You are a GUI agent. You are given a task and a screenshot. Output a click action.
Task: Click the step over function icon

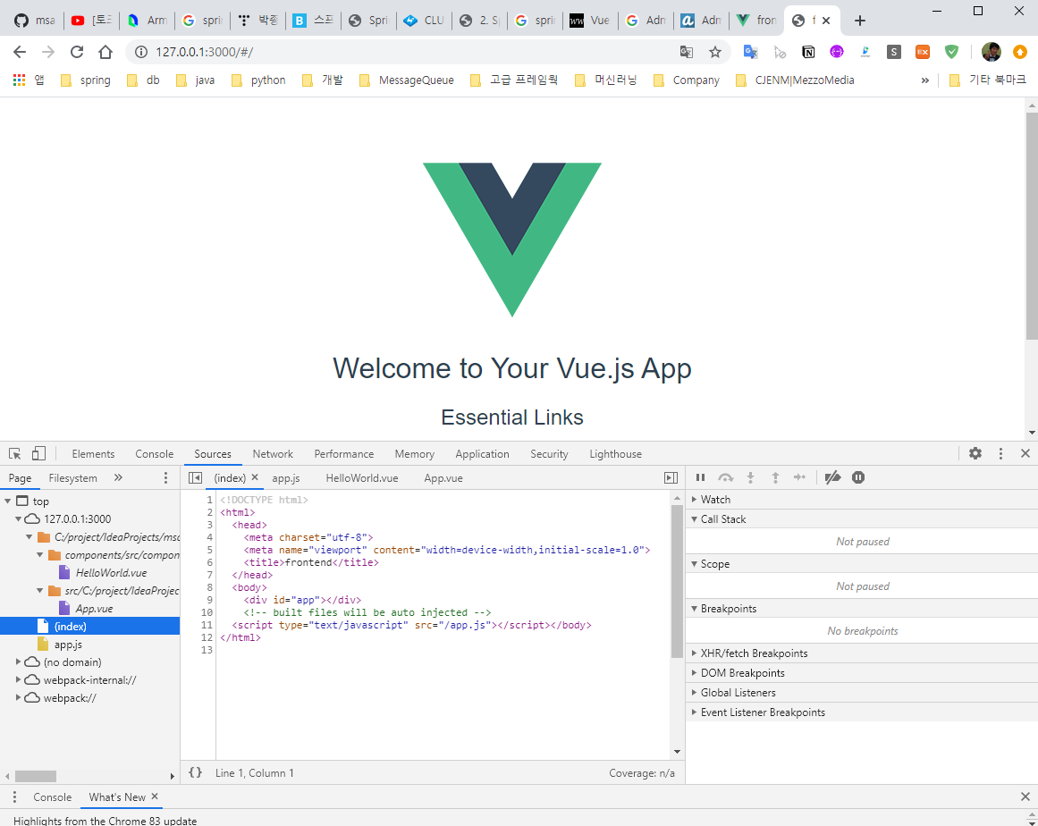click(x=726, y=477)
